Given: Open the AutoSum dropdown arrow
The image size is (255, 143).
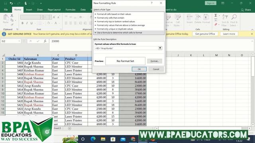Looking at the screenshot, I should [219, 15].
